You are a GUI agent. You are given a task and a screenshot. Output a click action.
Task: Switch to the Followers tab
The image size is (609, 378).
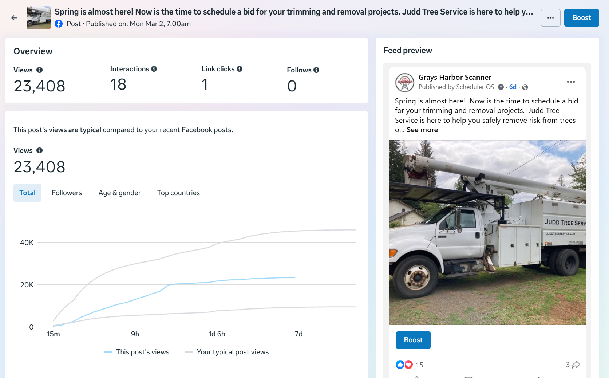67,193
